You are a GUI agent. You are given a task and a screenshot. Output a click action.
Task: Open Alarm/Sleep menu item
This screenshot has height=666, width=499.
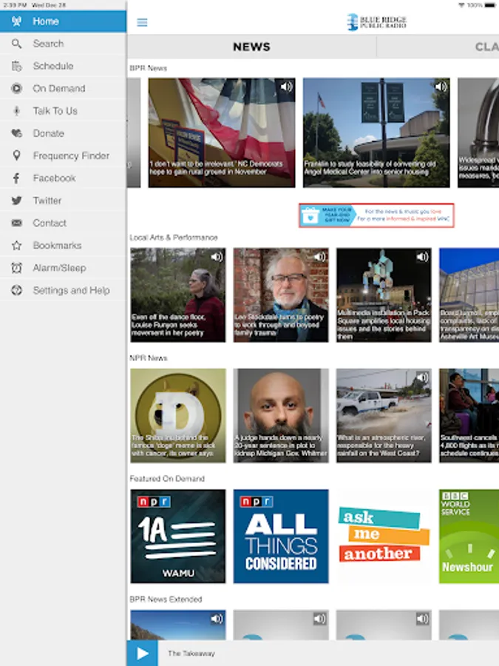(x=63, y=268)
